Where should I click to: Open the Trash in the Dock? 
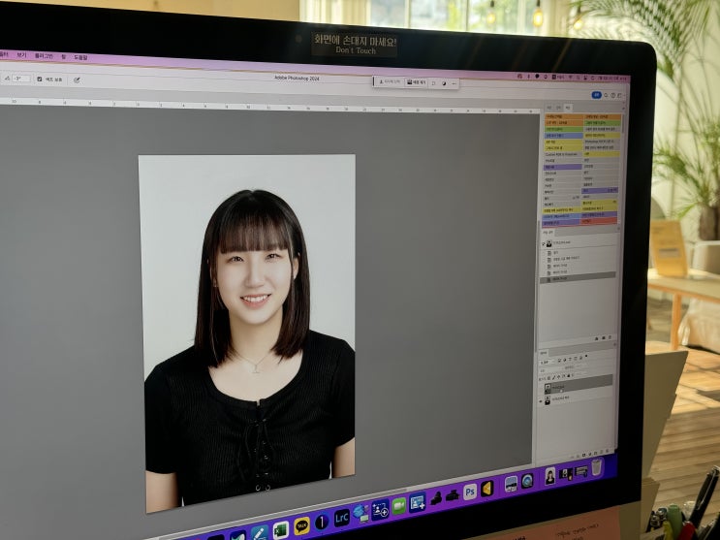click(x=596, y=467)
